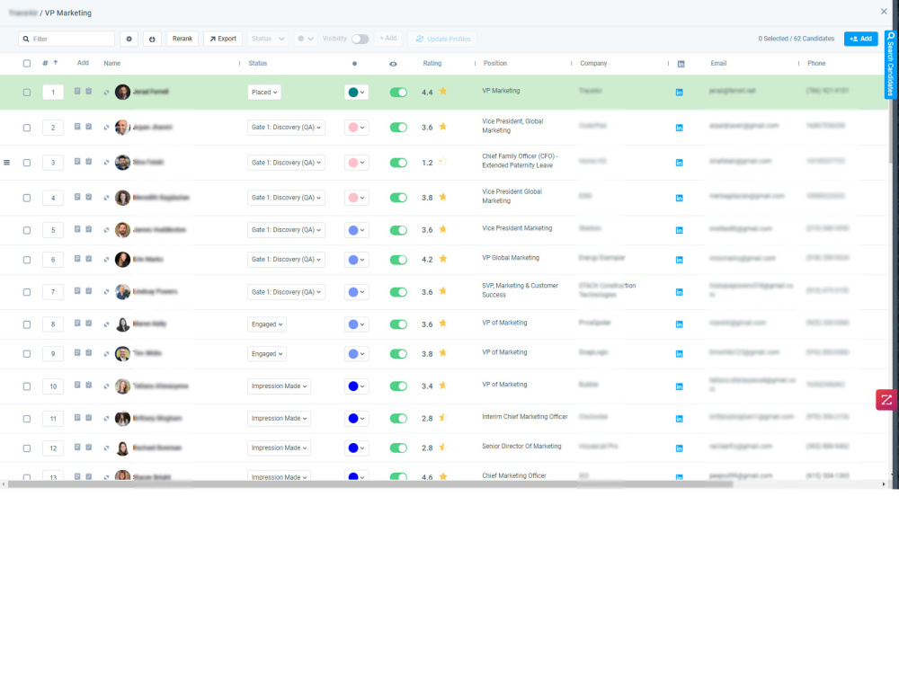Viewport: 899px width, 674px height.
Task: Turn off visibility toggle for row 9
Action: pos(398,353)
